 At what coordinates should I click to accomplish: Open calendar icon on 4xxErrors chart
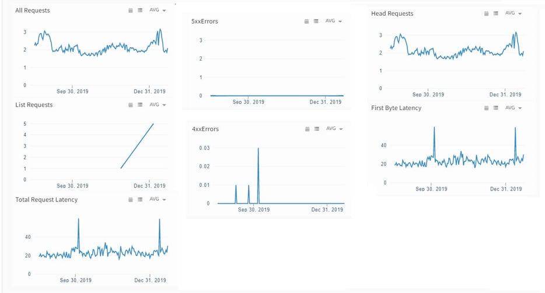tap(307, 129)
